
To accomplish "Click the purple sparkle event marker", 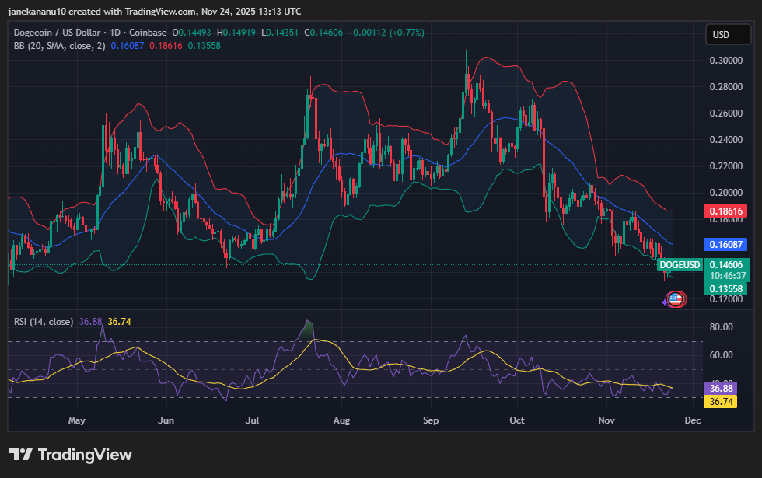I will [x=665, y=302].
